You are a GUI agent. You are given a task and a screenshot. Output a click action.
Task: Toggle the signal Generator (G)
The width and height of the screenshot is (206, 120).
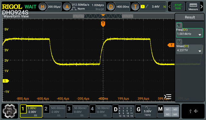[138, 109]
